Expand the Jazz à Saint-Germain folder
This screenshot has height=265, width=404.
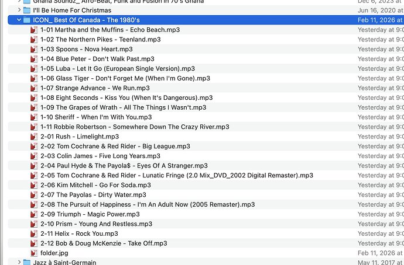tap(19, 262)
